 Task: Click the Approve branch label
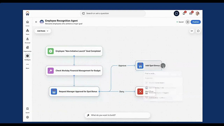122,66
